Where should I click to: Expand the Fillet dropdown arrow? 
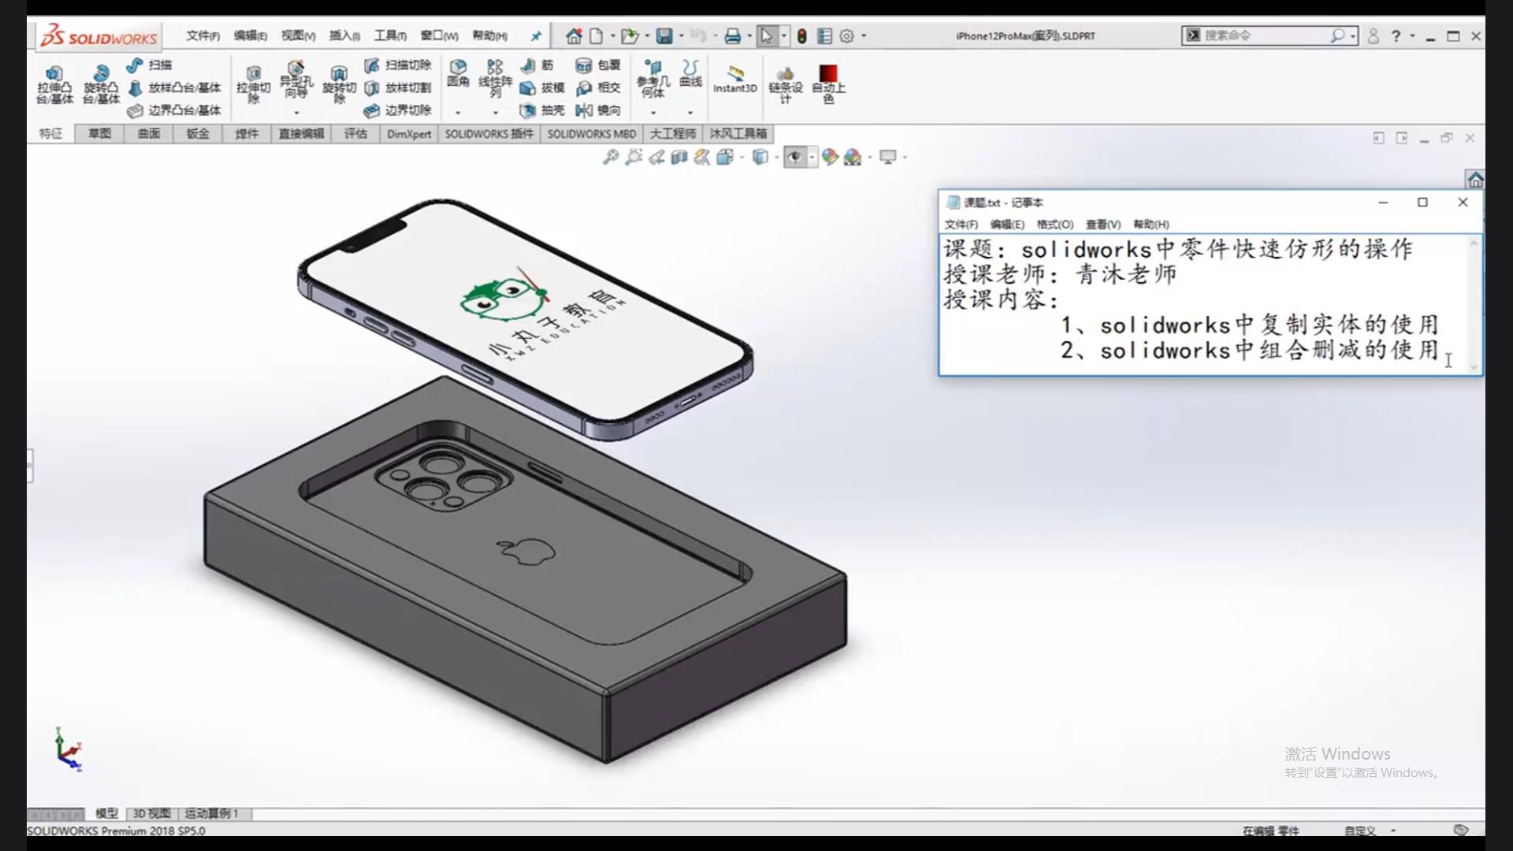pyautogui.click(x=458, y=113)
